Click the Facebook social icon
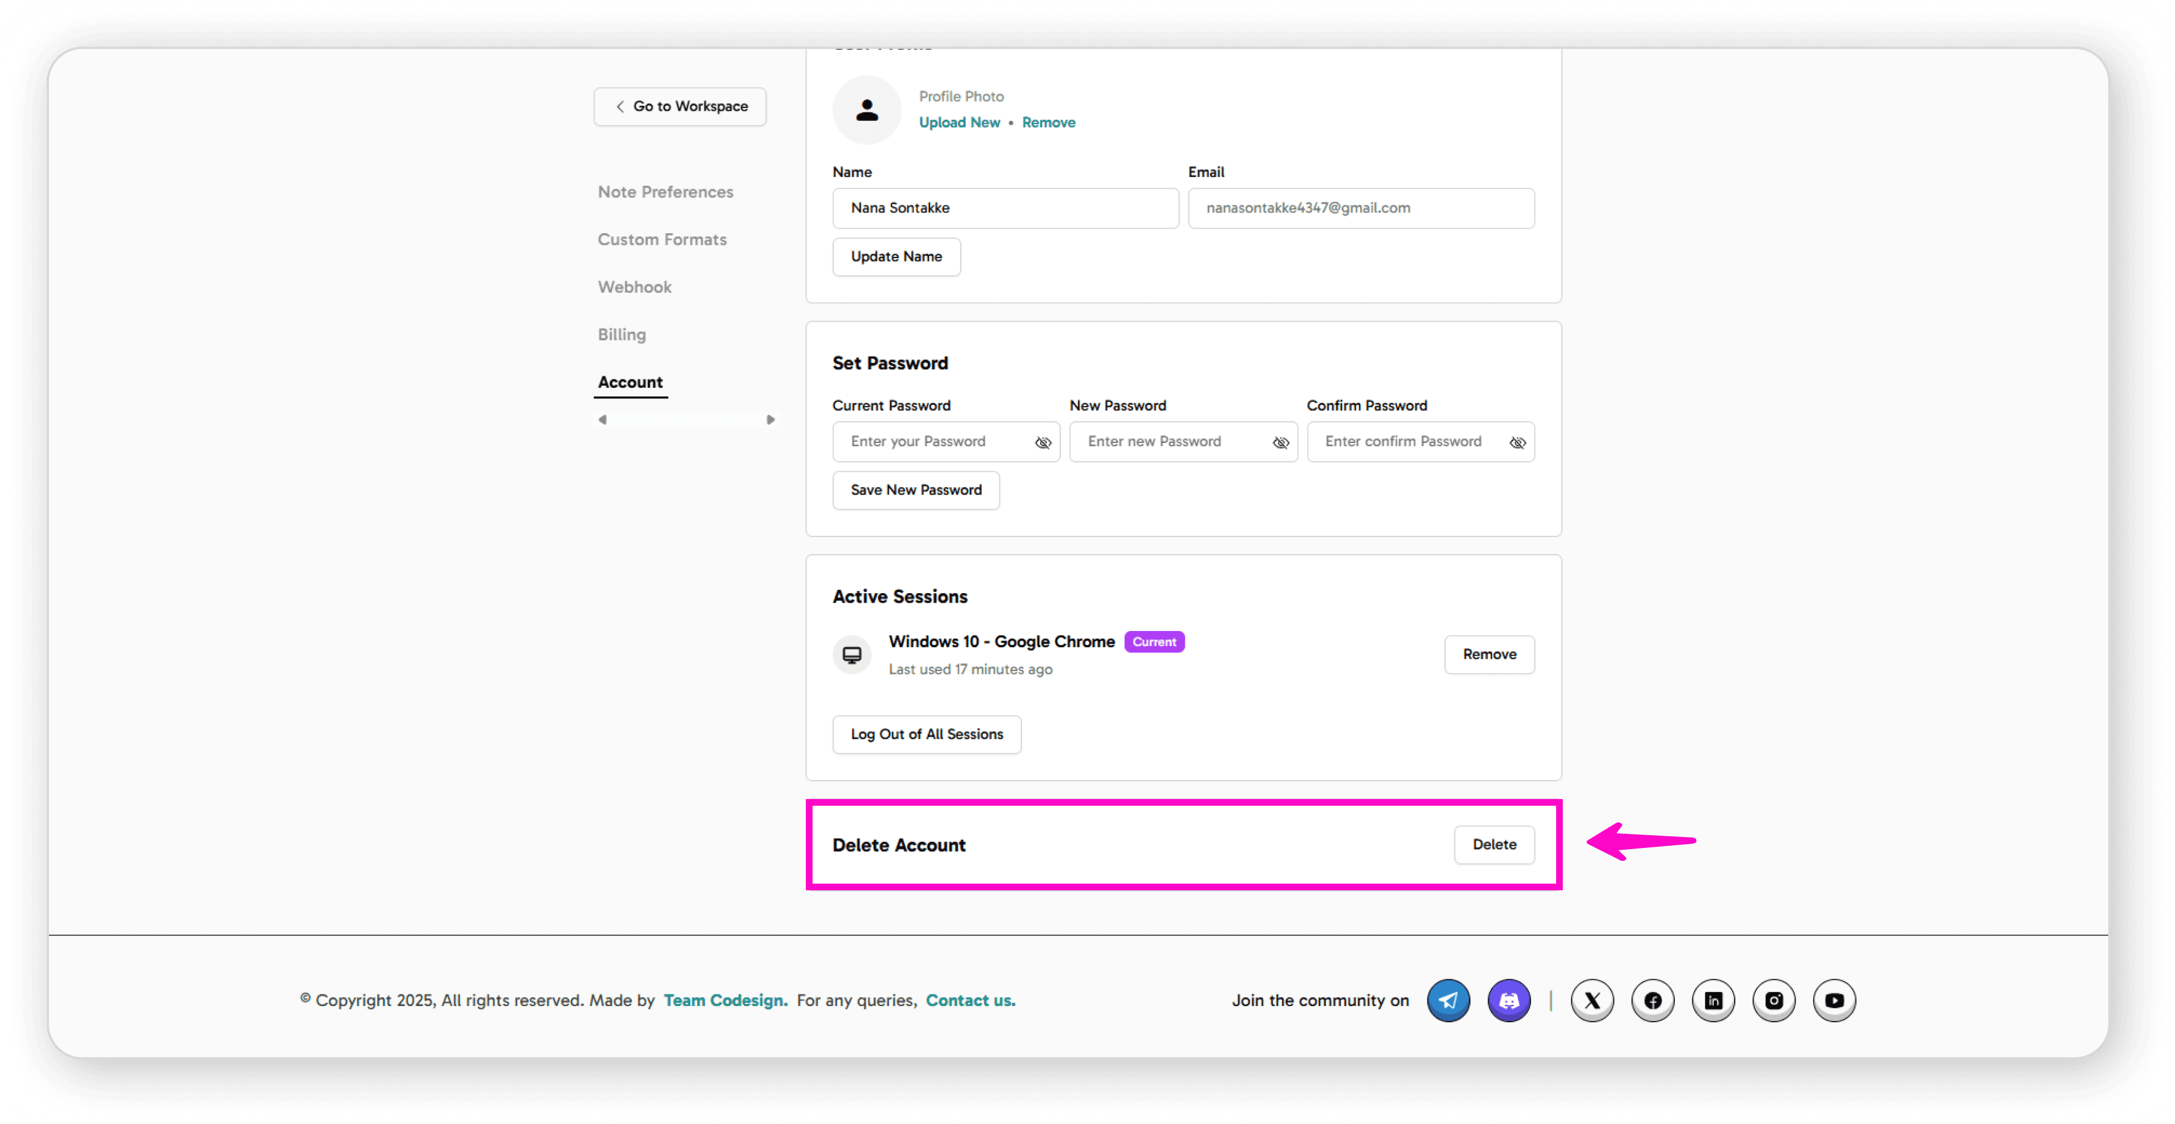2175x1124 pixels. pos(1652,1000)
